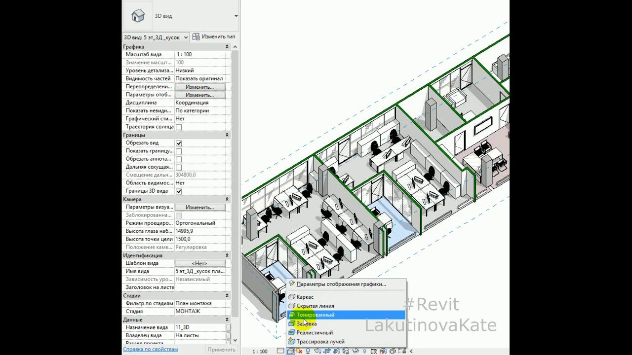
Task: Open Параметры отображения графики... menu item
Action: (341, 284)
